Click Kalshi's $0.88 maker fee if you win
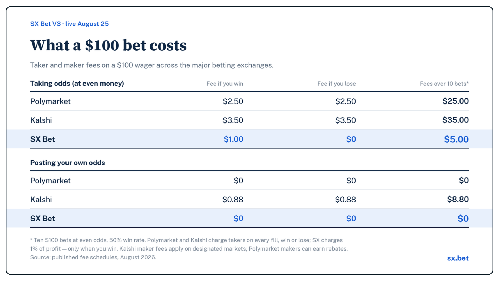Viewport: 499px width, 281px height. coord(233,200)
